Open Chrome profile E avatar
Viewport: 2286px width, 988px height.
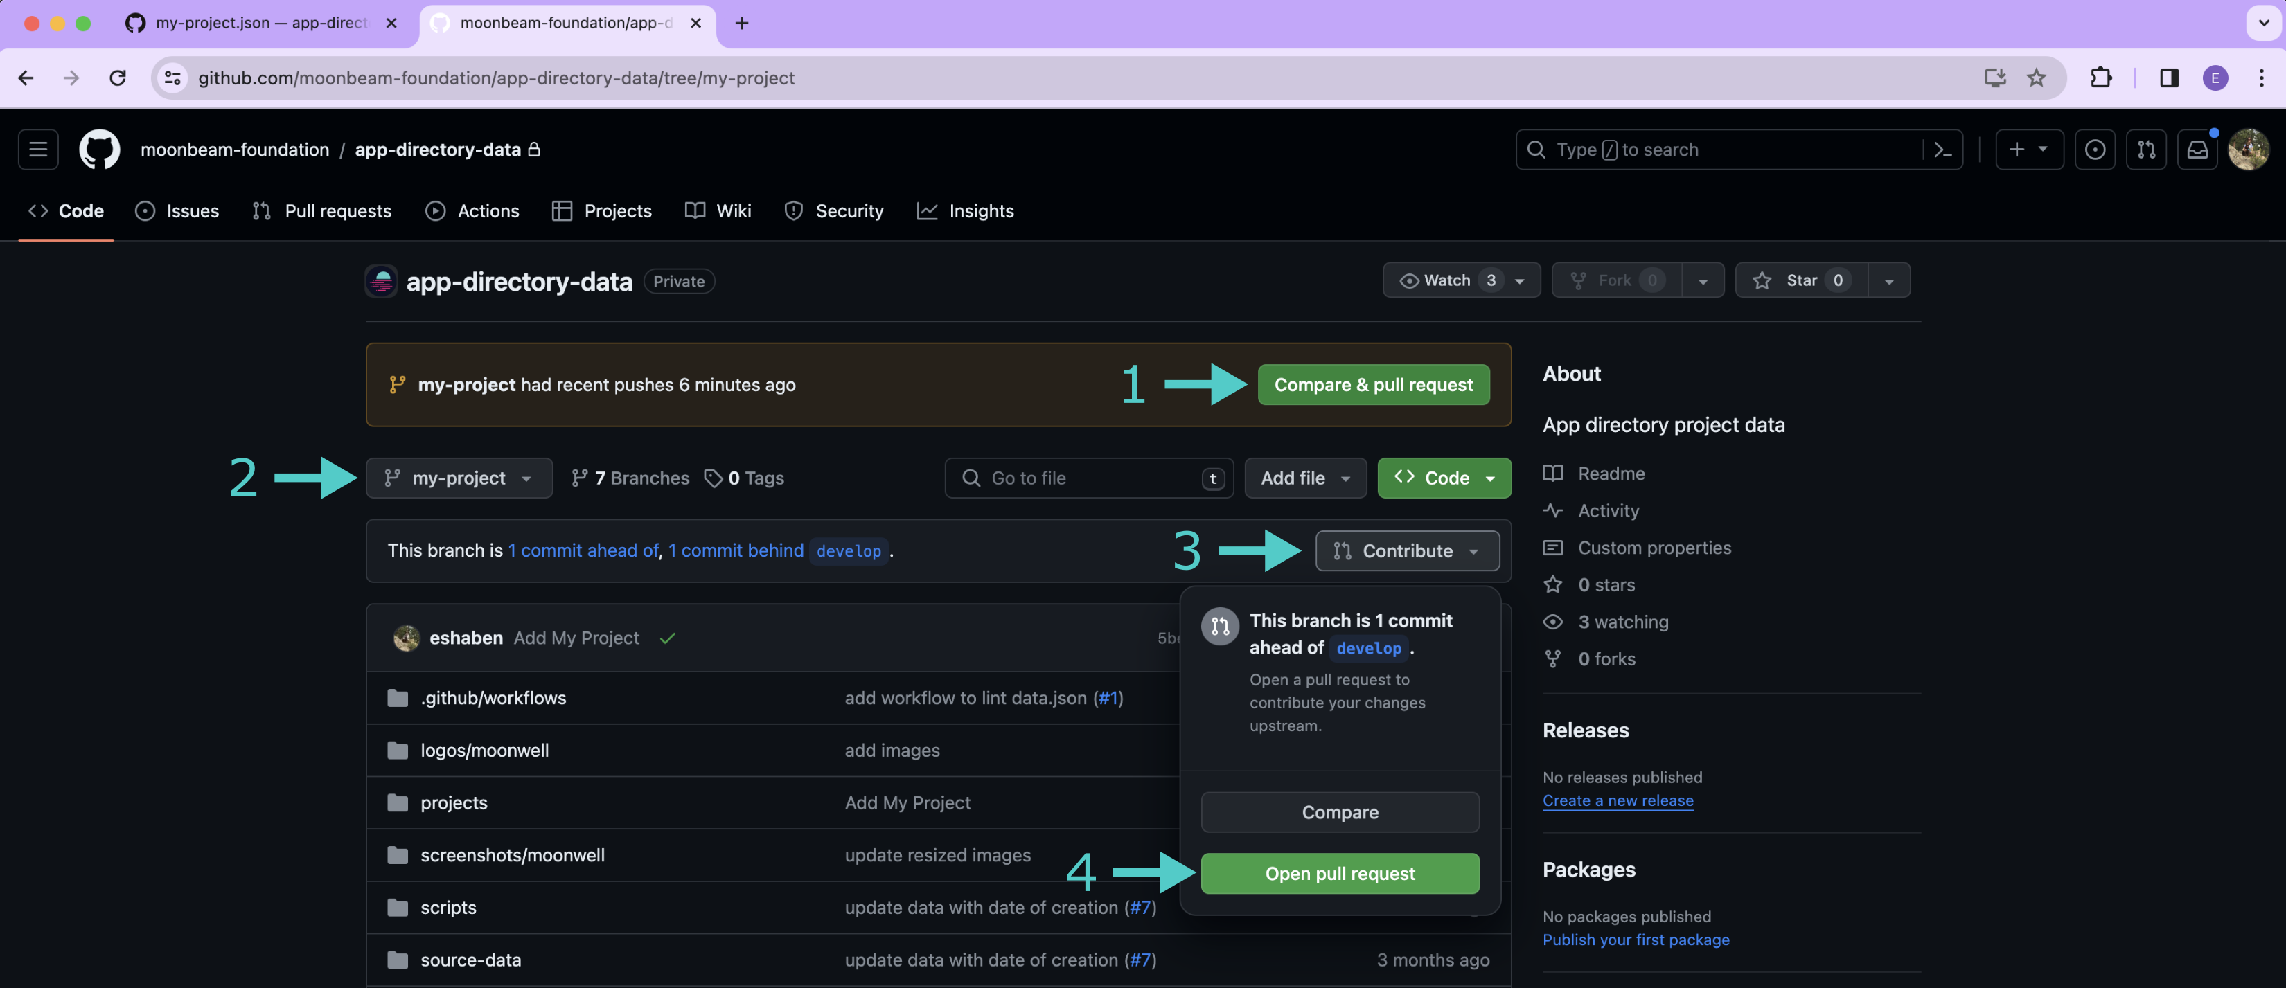pos(2215,78)
